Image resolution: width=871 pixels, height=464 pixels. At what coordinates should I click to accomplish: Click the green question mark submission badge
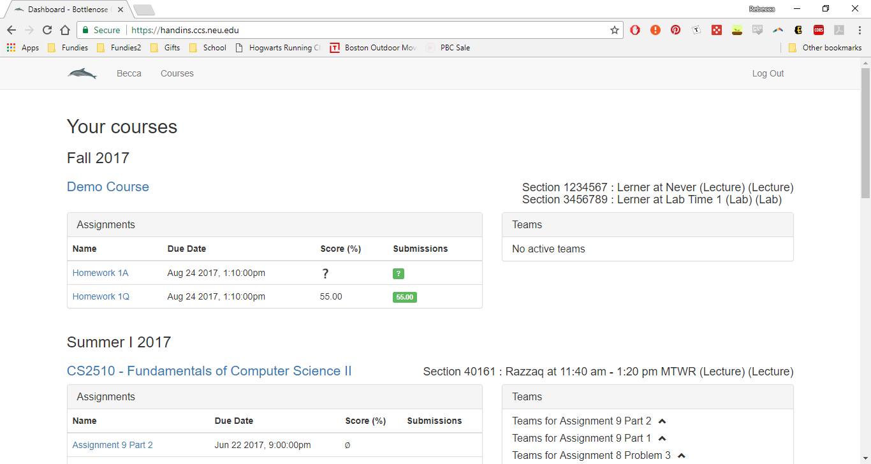399,273
